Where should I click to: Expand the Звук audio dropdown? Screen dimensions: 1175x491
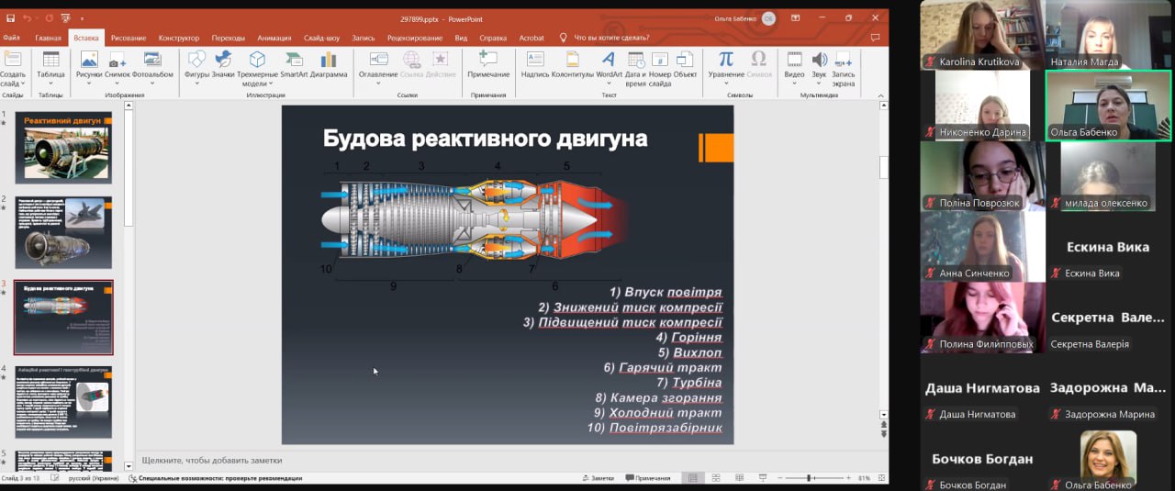pyautogui.click(x=818, y=66)
